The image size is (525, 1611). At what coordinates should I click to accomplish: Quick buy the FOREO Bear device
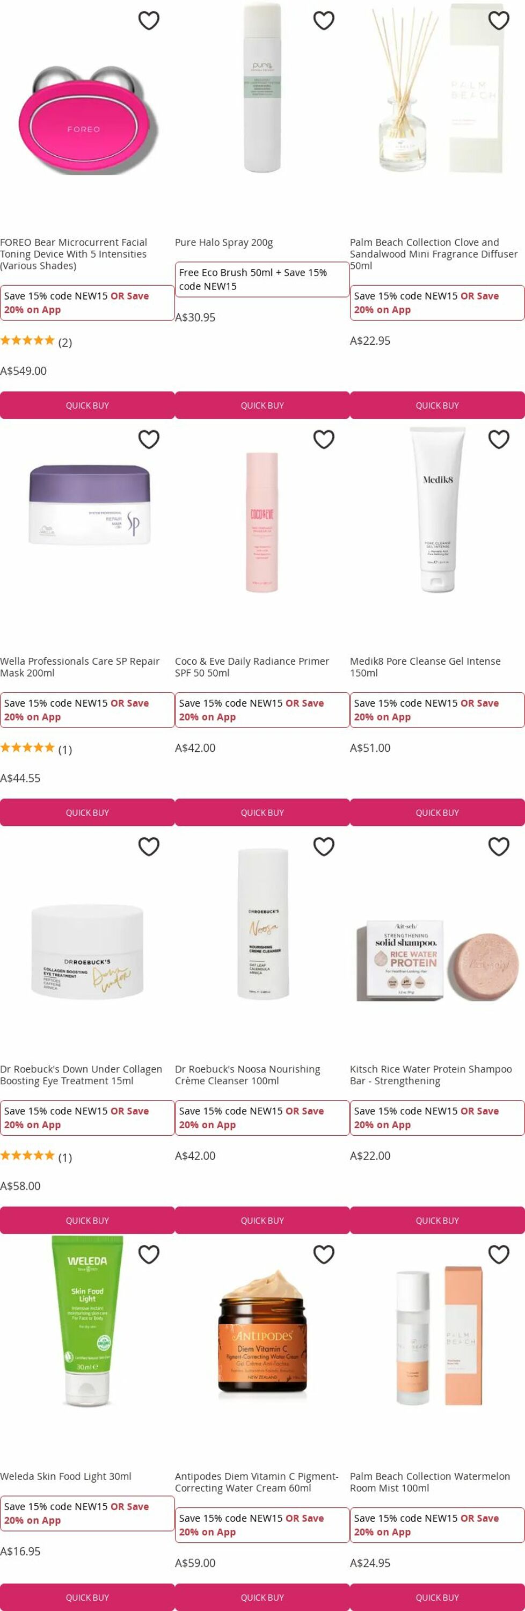click(87, 405)
